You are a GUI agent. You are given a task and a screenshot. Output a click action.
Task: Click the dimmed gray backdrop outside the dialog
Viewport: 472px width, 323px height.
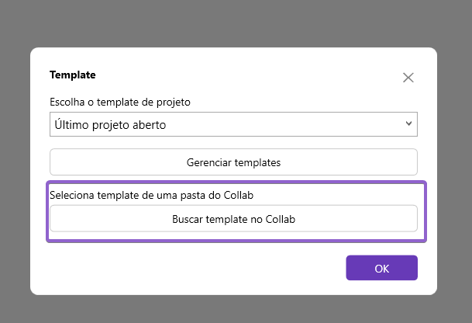pyautogui.click(x=236, y=21)
